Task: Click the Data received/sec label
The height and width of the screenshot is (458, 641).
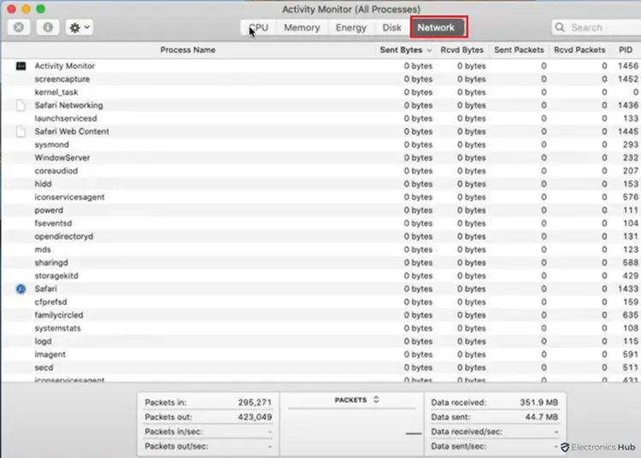Action: point(467,432)
